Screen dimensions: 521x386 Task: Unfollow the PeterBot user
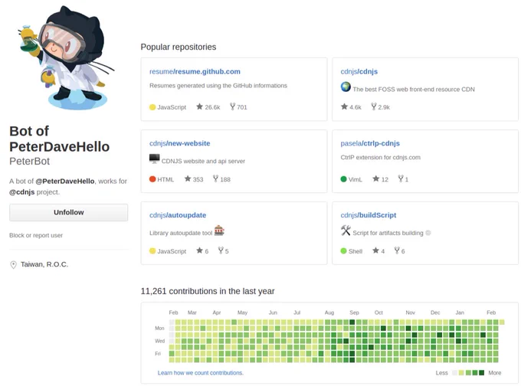tap(68, 212)
